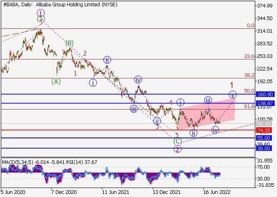This screenshot has height=197, width=277.
Task: Click the 222.54 price axis label
Action: coord(264,69)
